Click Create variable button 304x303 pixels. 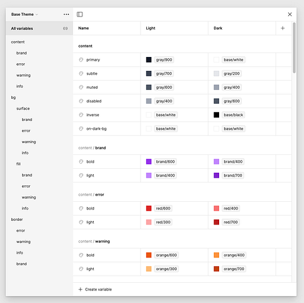(95, 289)
